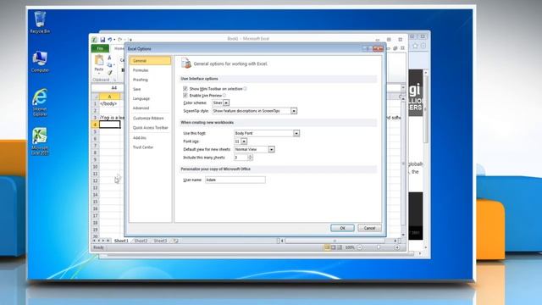542x305 pixels.
Task: Click the sheets count spinner arrows
Action: pyautogui.click(x=251, y=158)
